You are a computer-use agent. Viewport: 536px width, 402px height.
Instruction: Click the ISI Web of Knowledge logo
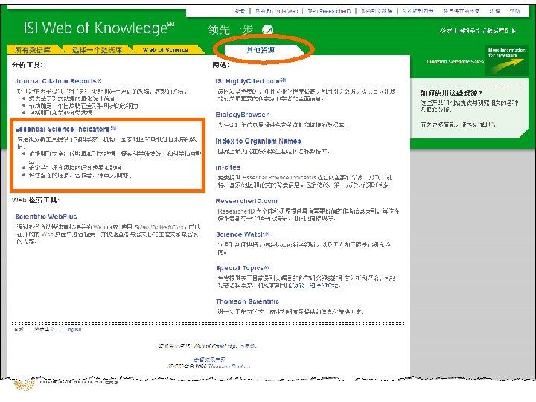[99, 28]
